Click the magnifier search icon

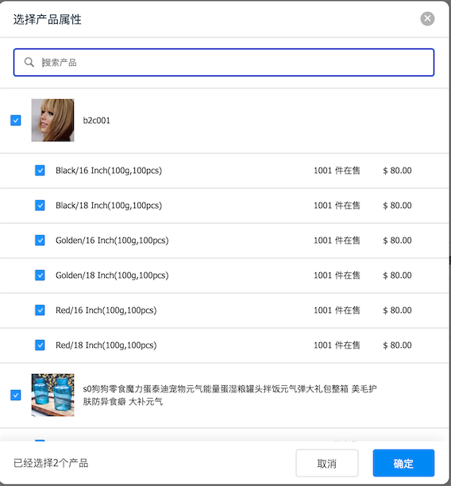(x=29, y=62)
